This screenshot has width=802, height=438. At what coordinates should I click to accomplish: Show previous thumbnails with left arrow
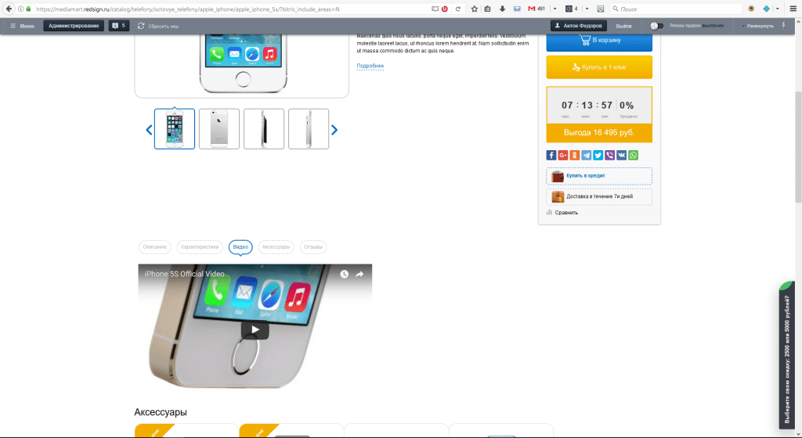[x=149, y=130]
